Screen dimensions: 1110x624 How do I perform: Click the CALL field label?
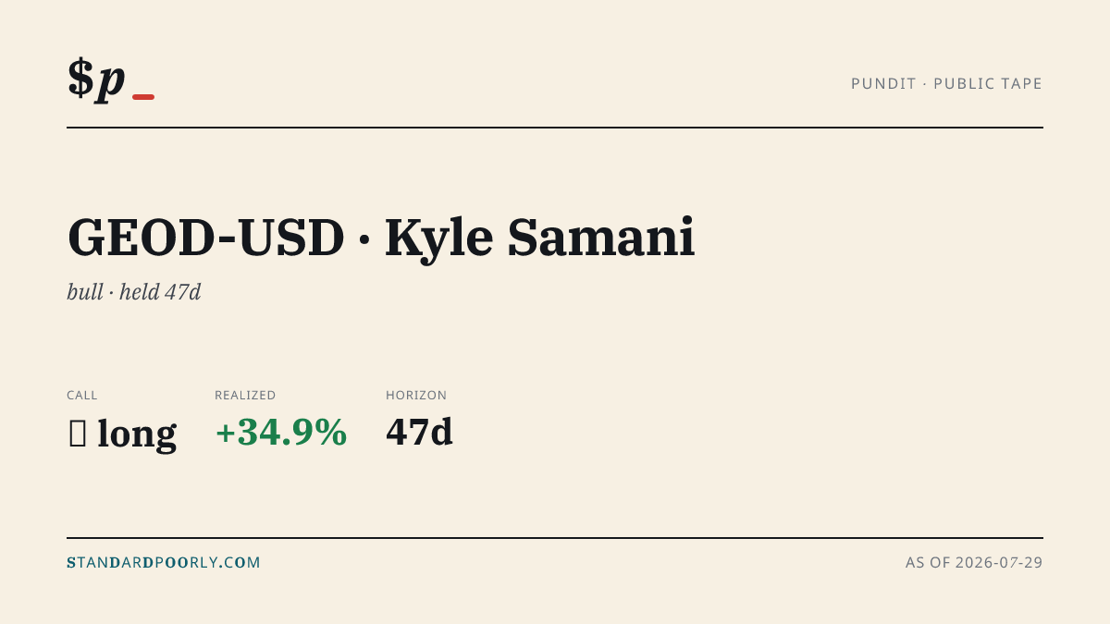click(x=82, y=396)
